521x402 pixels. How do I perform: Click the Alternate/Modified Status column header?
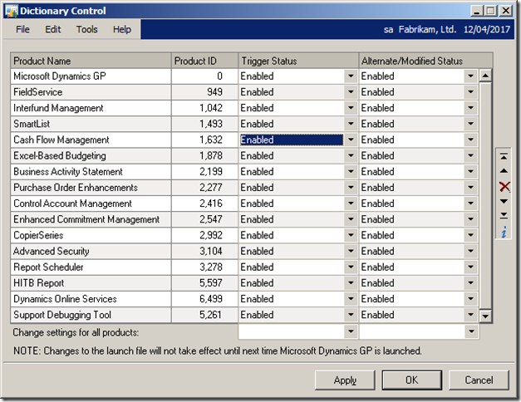425,61
